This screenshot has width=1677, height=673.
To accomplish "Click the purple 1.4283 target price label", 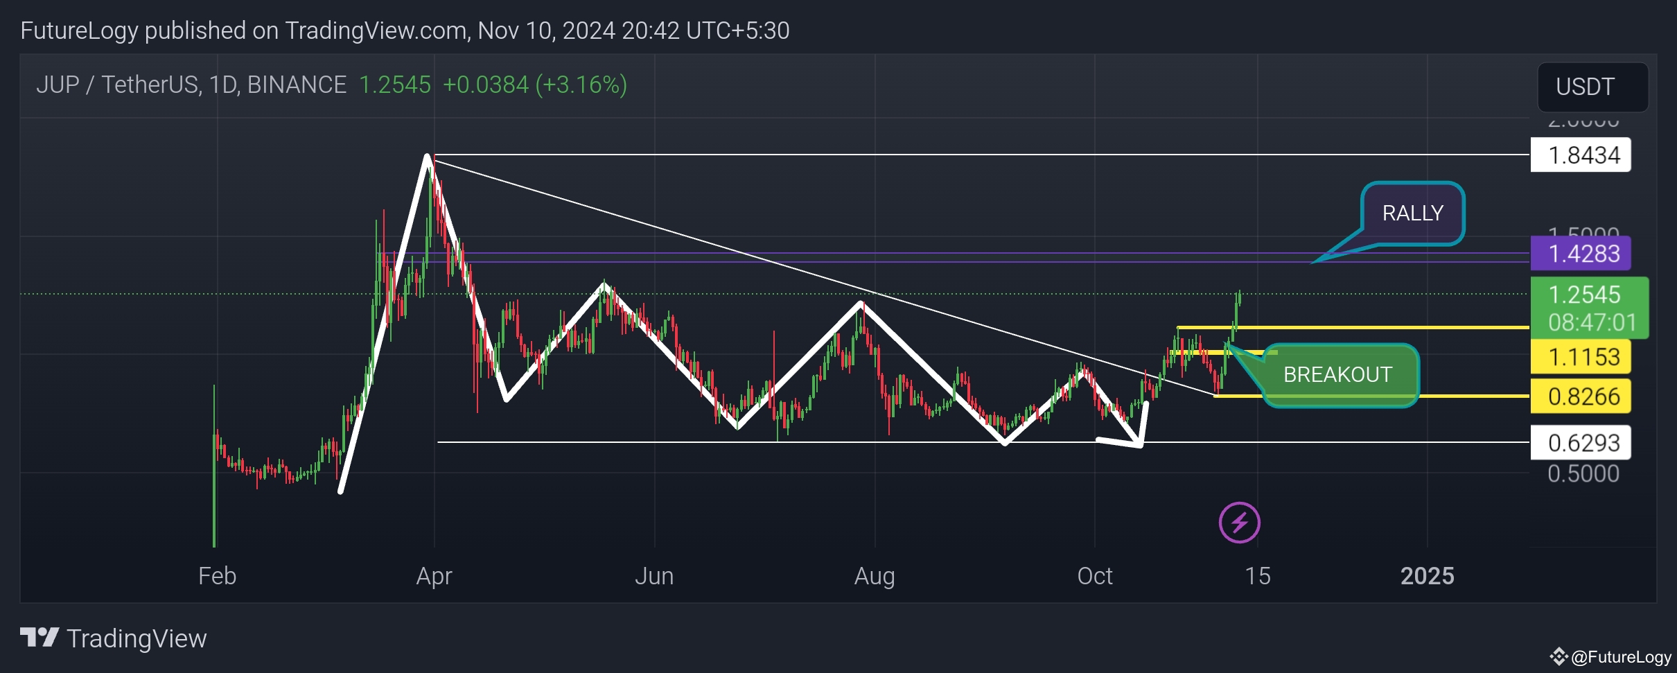I will [1582, 254].
